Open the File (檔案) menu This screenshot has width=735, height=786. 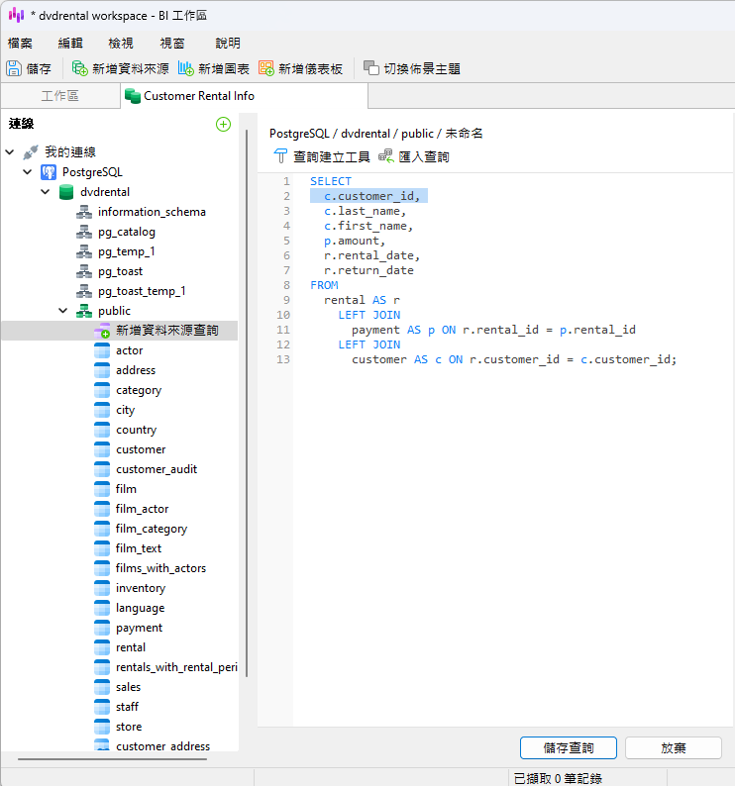click(x=20, y=44)
